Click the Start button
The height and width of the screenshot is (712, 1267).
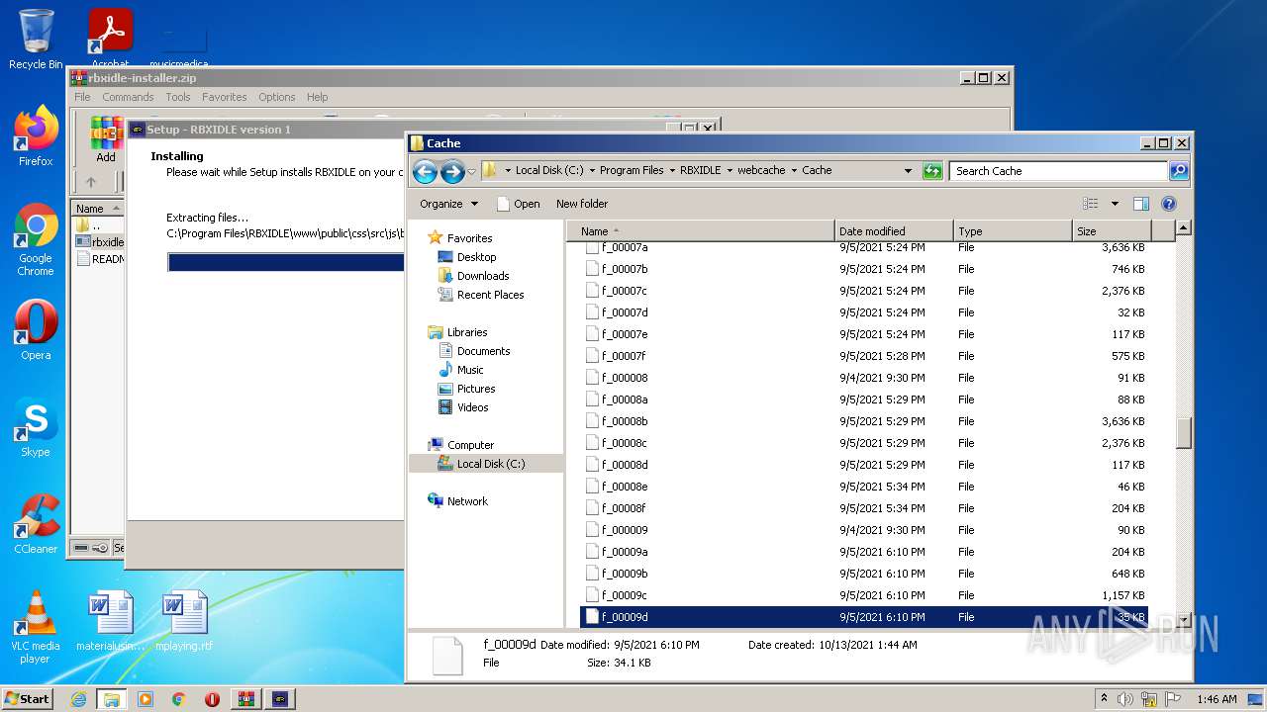[x=28, y=699]
